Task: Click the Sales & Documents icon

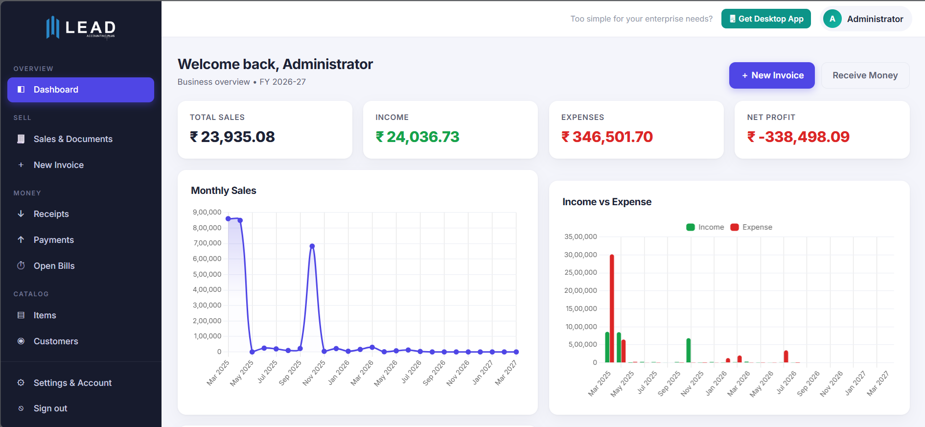Action: click(21, 139)
